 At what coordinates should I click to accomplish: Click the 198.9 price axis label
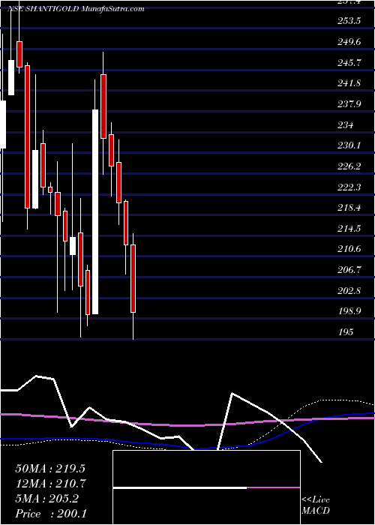click(x=349, y=312)
